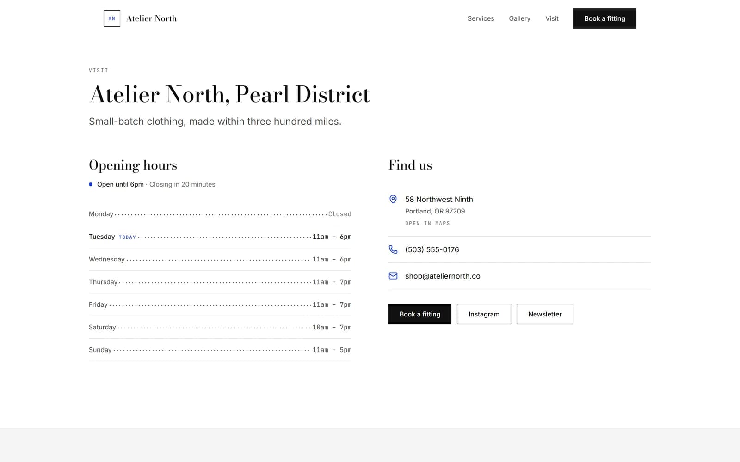Click the AN logo box

tap(111, 18)
